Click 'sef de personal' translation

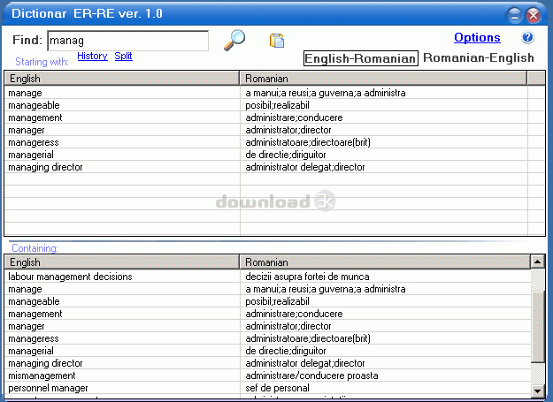(x=277, y=388)
